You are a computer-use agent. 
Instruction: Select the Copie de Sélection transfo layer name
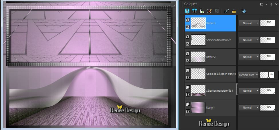pyautogui.click(x=221, y=74)
